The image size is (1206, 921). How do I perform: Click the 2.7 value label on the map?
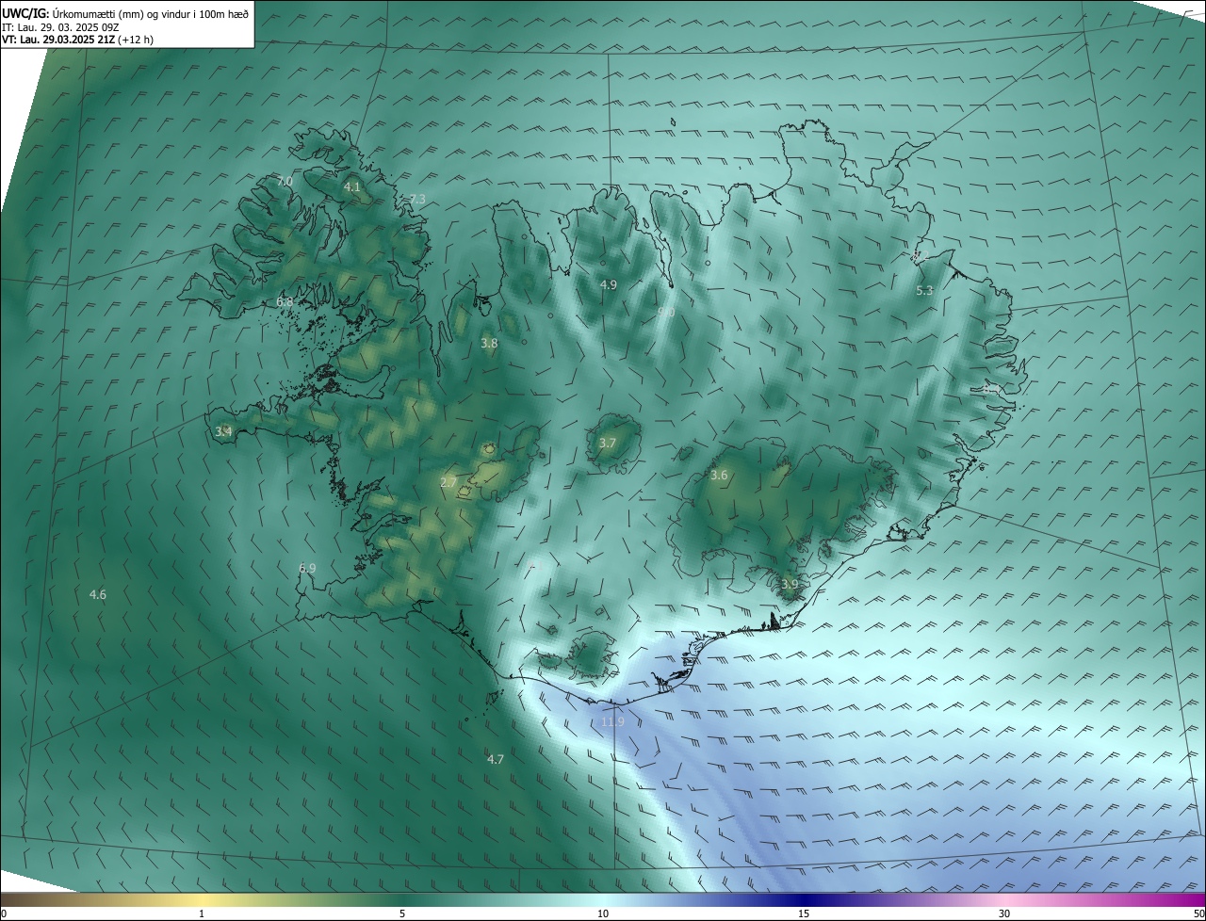[x=448, y=482]
